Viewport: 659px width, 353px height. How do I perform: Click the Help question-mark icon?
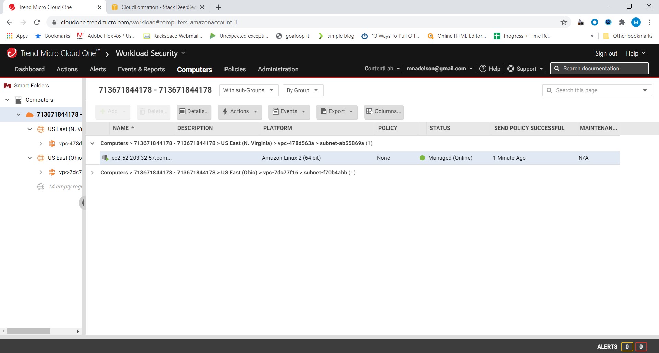tap(483, 69)
